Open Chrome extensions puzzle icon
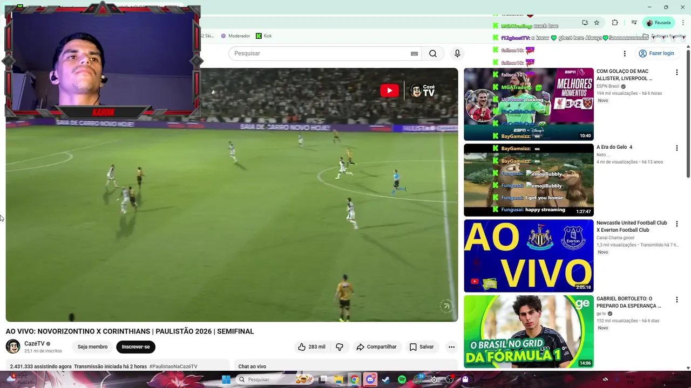Image resolution: width=691 pixels, height=388 pixels. (615, 23)
